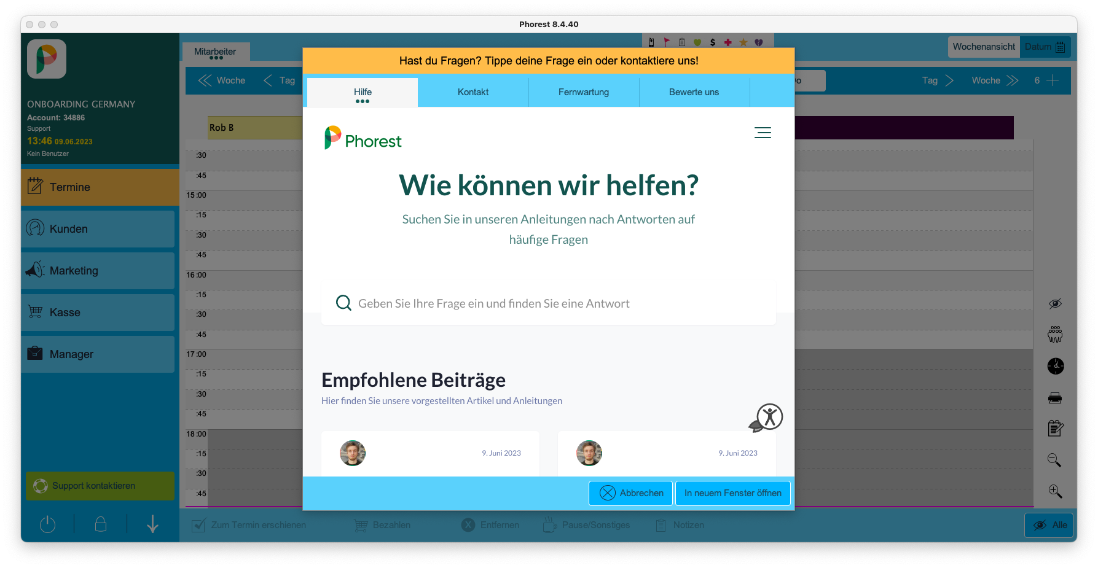Click the lock icon at sidebar bottom

coord(101,524)
